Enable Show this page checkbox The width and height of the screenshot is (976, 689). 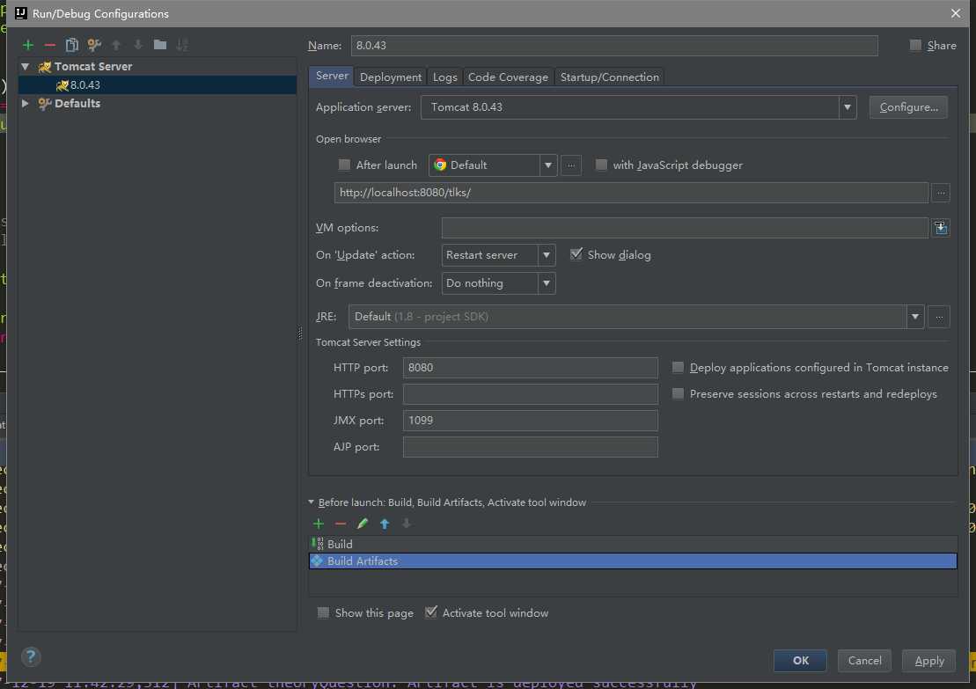(x=323, y=613)
